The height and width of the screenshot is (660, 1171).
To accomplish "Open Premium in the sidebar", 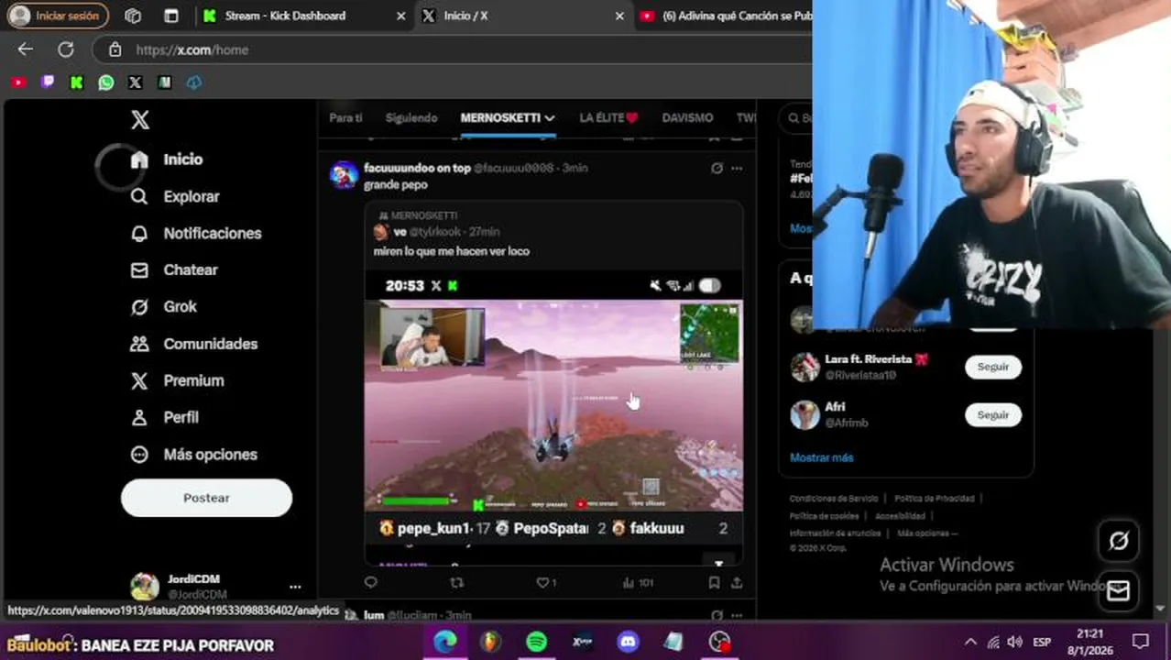I will tap(177, 380).
